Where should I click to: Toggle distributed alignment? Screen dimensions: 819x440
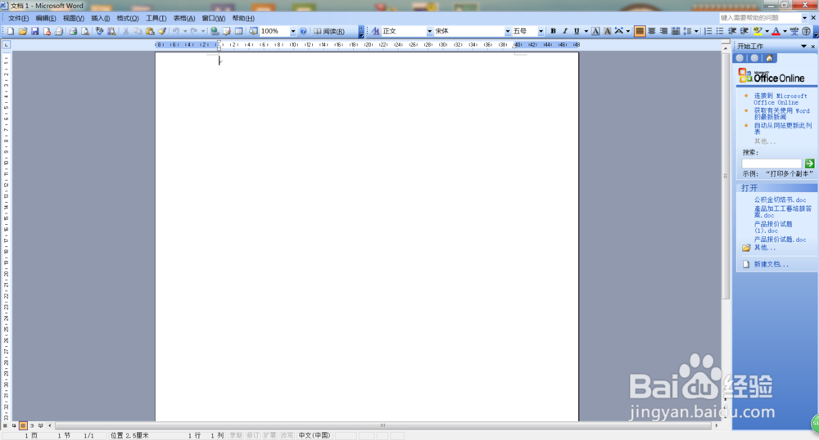tap(676, 31)
